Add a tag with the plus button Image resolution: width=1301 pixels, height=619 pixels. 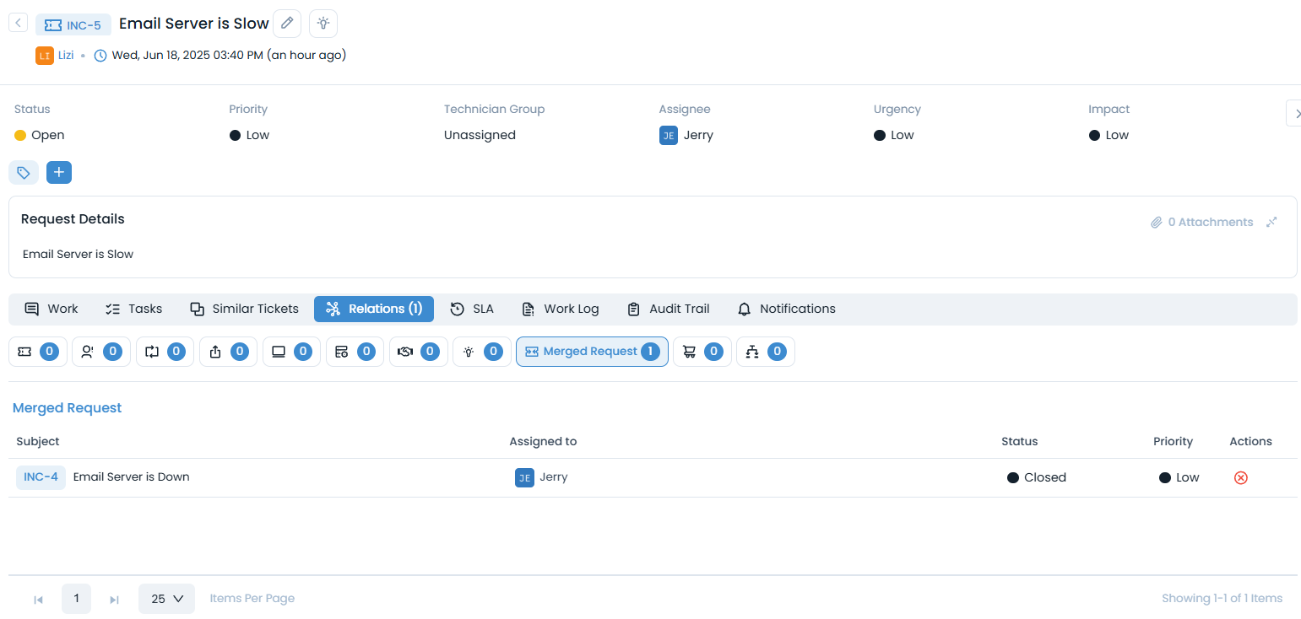tap(59, 172)
